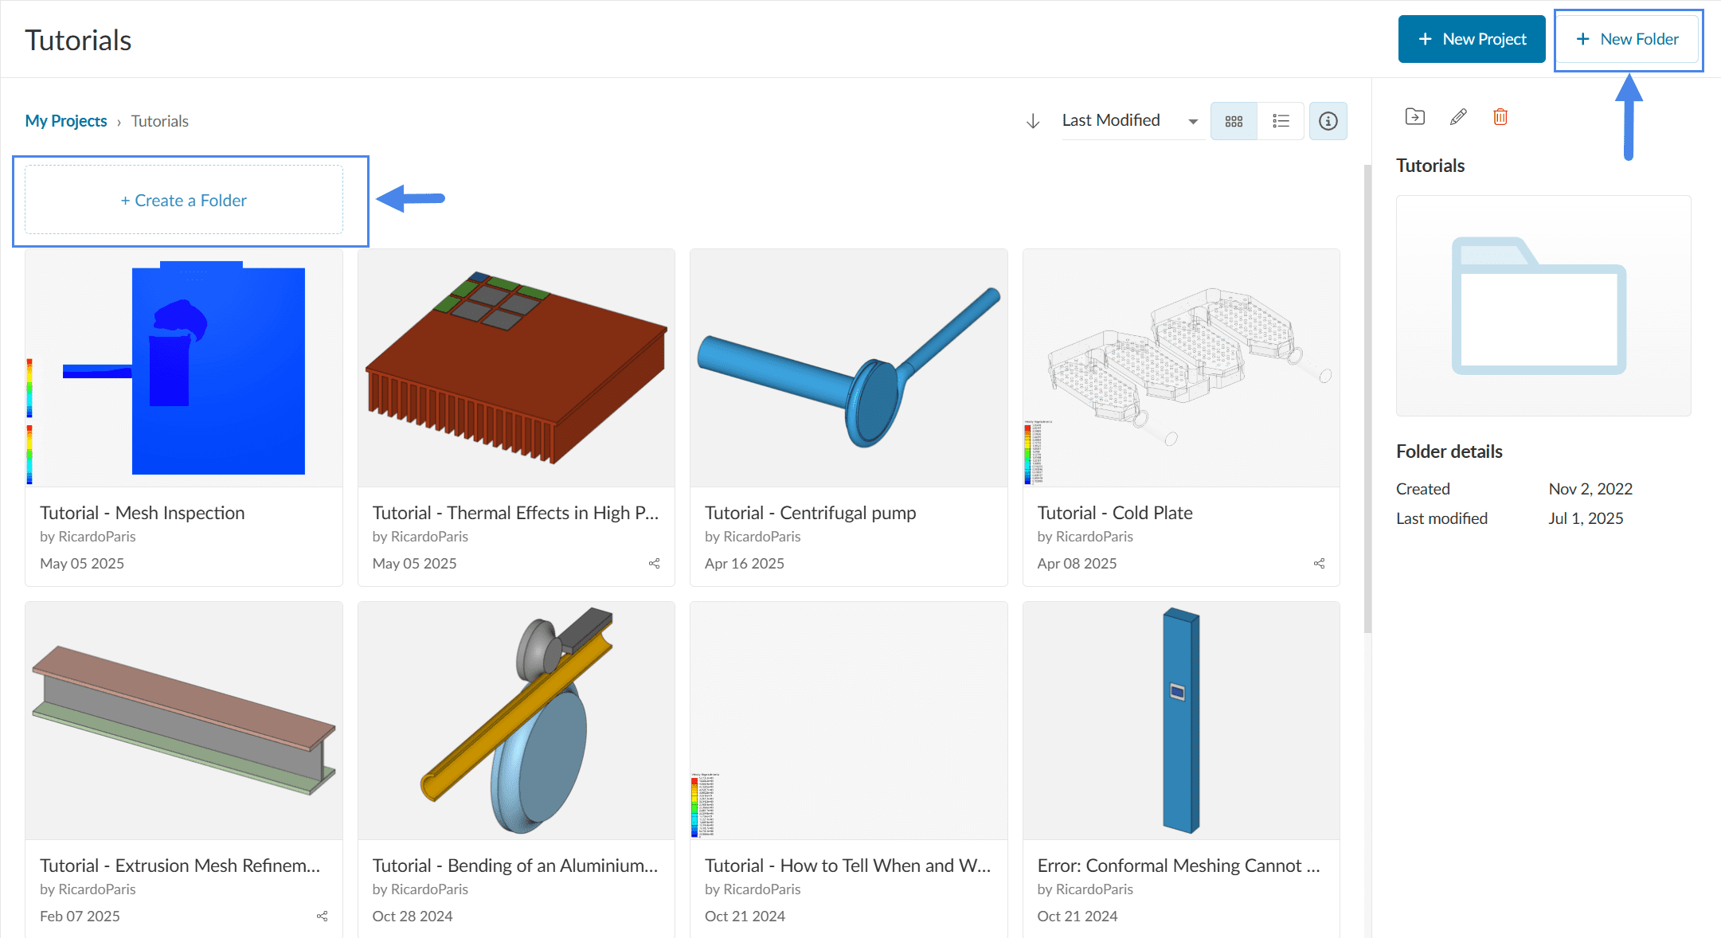
Task: Click the projects list vertical scrollbar
Action: (1367, 398)
